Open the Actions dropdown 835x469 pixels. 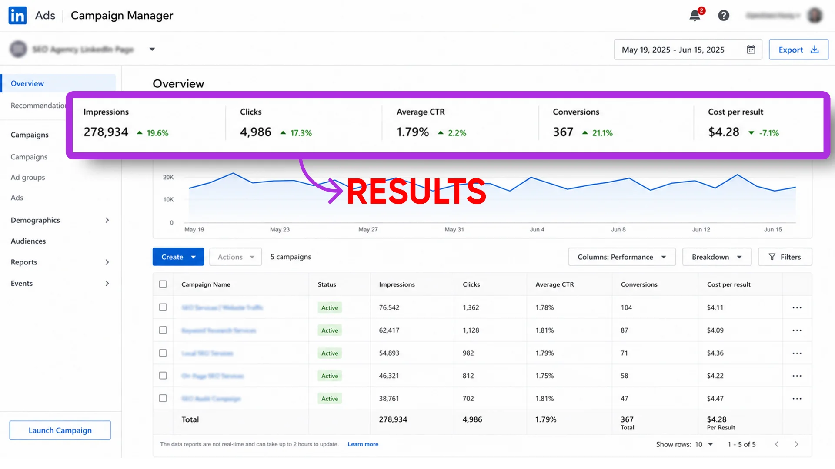pyautogui.click(x=236, y=257)
